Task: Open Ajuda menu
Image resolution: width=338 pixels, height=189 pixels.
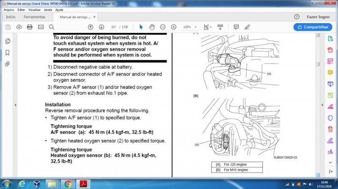Action: click(x=59, y=10)
